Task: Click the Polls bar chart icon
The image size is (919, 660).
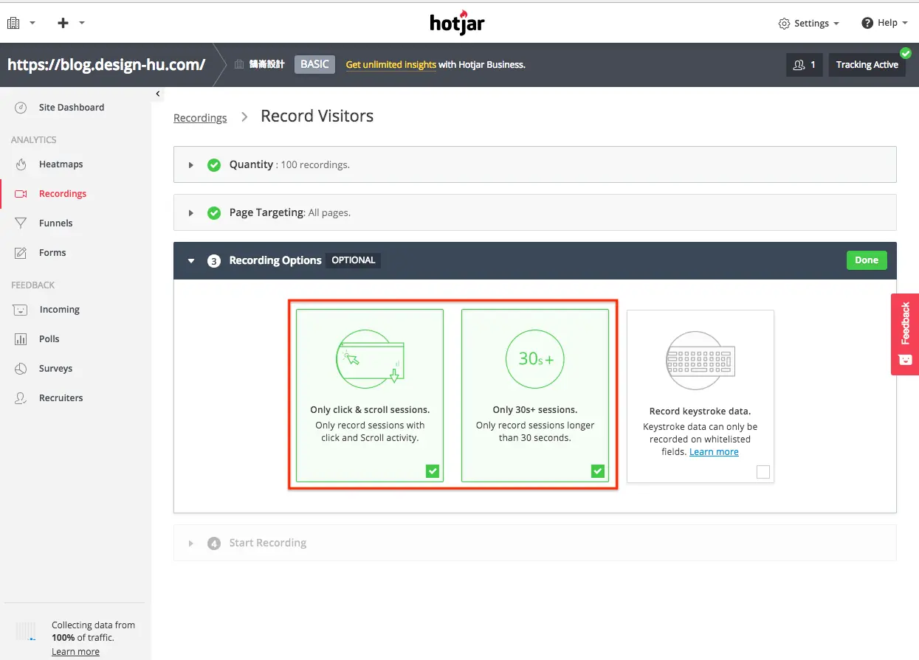Action: click(x=21, y=339)
